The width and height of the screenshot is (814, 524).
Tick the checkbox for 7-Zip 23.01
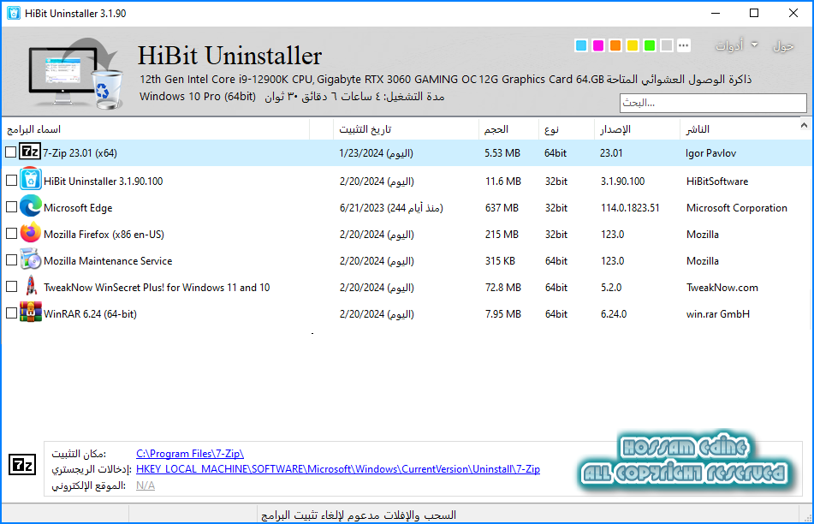[x=11, y=152]
